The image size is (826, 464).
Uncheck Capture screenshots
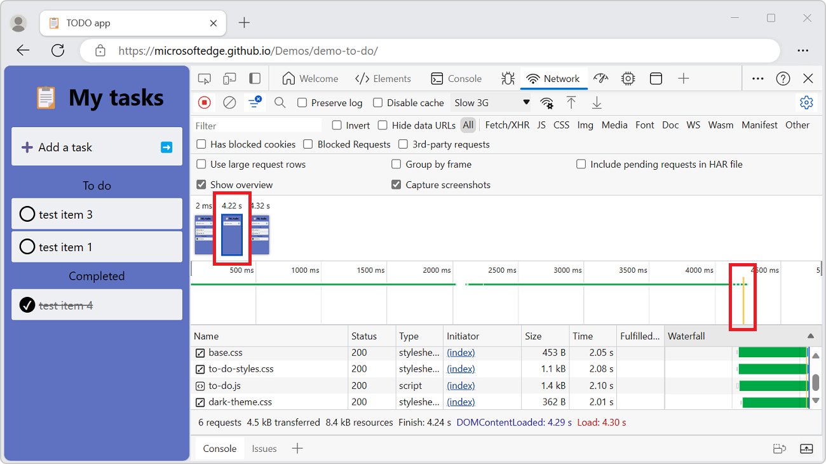[x=396, y=185]
